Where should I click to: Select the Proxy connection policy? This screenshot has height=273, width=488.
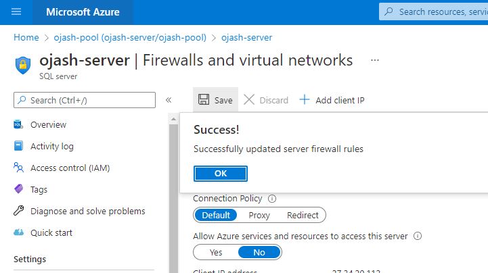coord(259,215)
